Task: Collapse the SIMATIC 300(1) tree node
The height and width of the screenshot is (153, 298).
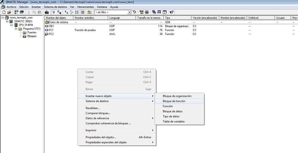Action: (x=7, y=21)
